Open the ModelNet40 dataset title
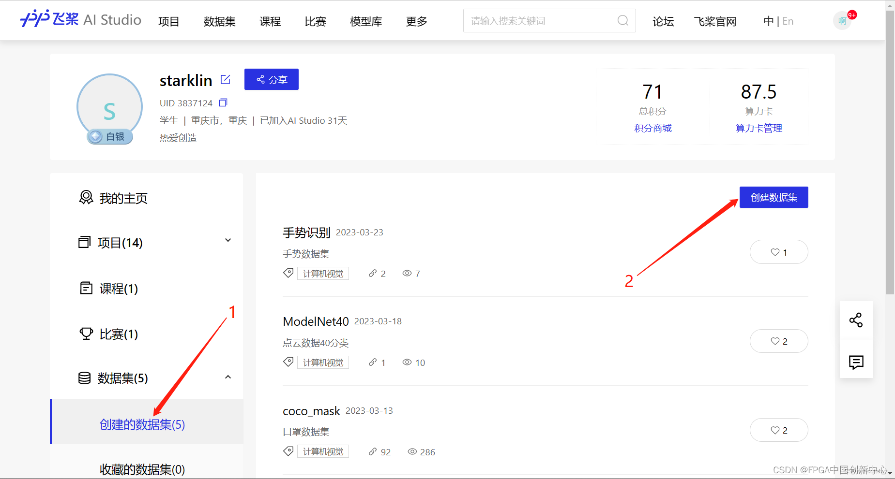 point(316,322)
